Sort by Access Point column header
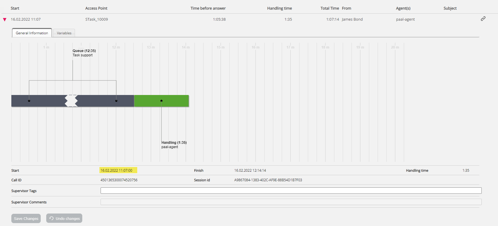Image resolution: width=498 pixels, height=226 pixels. 96,8
